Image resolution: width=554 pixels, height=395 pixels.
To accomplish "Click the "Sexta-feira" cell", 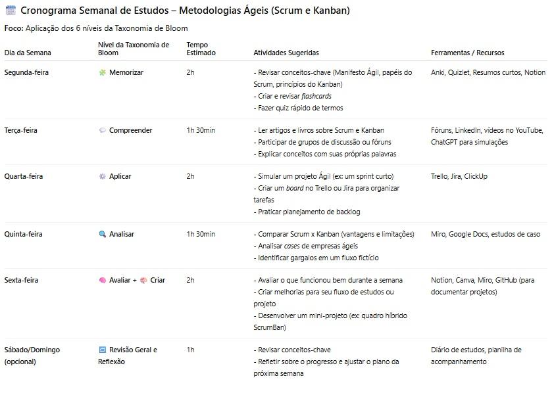I will click(22, 280).
